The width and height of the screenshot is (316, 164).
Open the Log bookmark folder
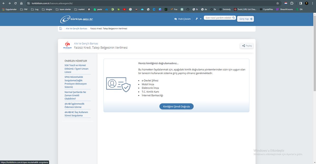coord(35,9)
